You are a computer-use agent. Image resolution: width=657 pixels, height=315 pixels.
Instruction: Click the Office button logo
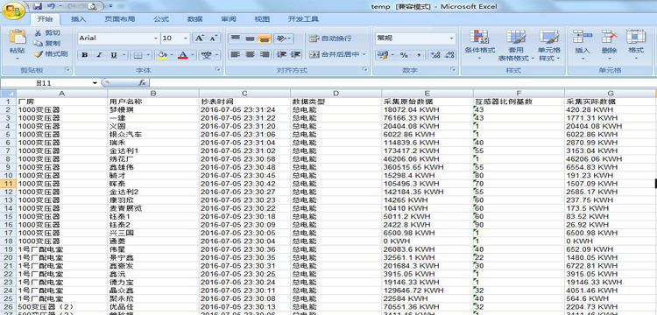tap(13, 10)
